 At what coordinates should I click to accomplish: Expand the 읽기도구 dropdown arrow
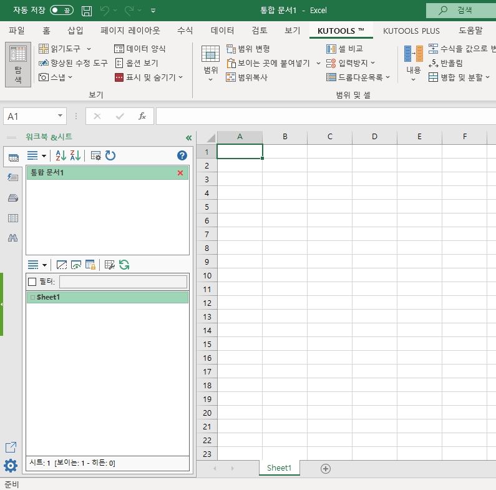pyautogui.click(x=89, y=49)
